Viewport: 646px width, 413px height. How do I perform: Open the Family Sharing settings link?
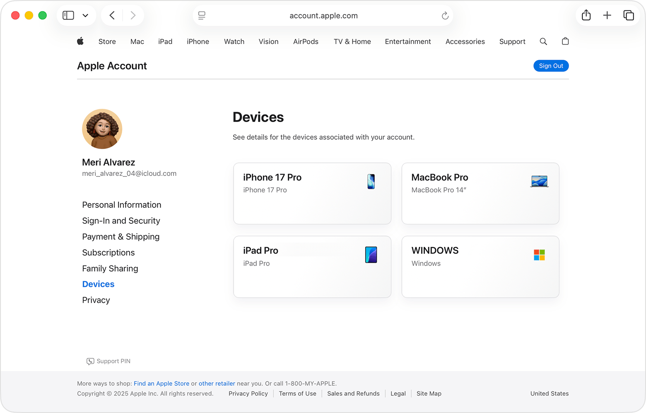coord(110,268)
